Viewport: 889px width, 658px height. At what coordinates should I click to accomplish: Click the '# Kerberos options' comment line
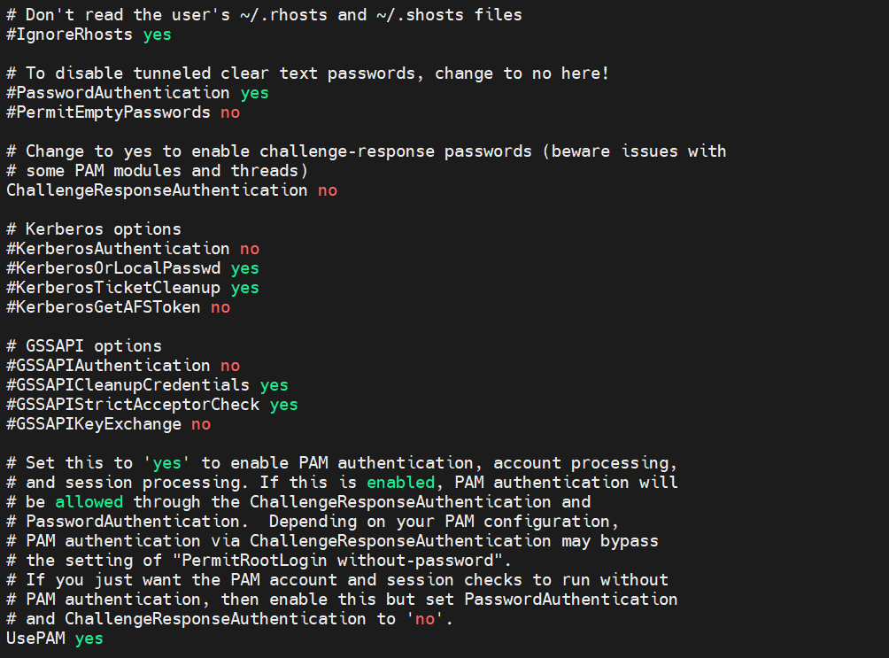pyautogui.click(x=94, y=229)
